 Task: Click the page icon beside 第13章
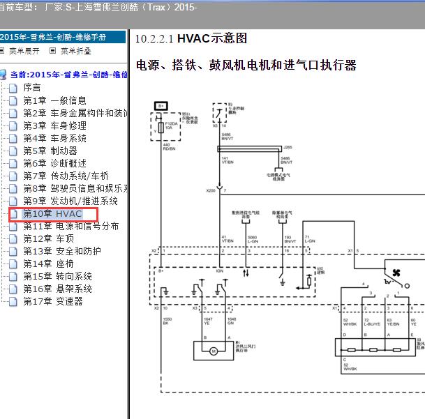(x=13, y=252)
